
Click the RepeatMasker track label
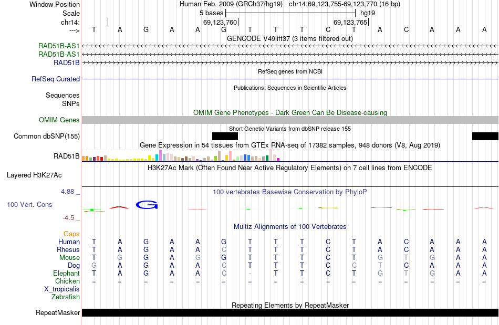(58, 312)
